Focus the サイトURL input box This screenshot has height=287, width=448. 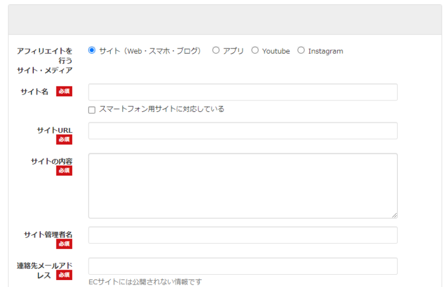point(243,131)
